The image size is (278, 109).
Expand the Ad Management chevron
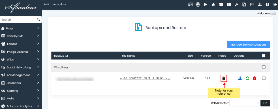(38, 75)
